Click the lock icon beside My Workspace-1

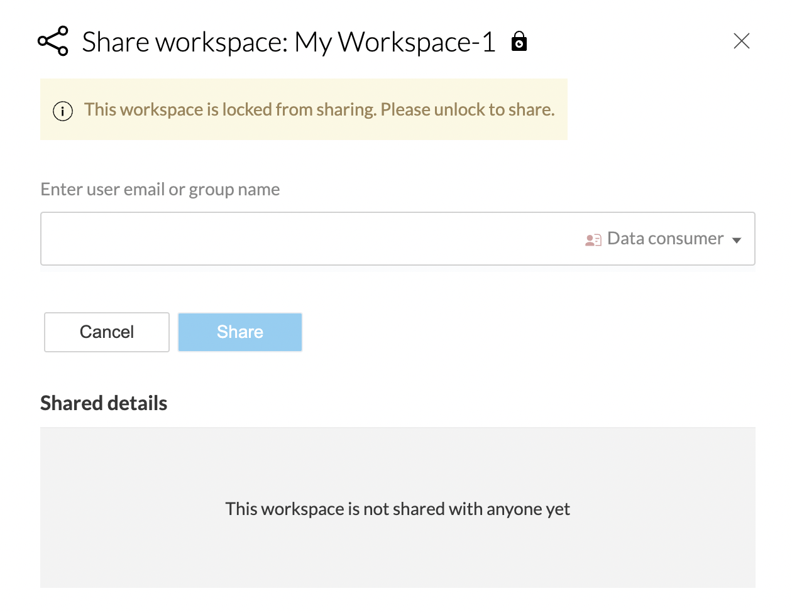coord(519,41)
